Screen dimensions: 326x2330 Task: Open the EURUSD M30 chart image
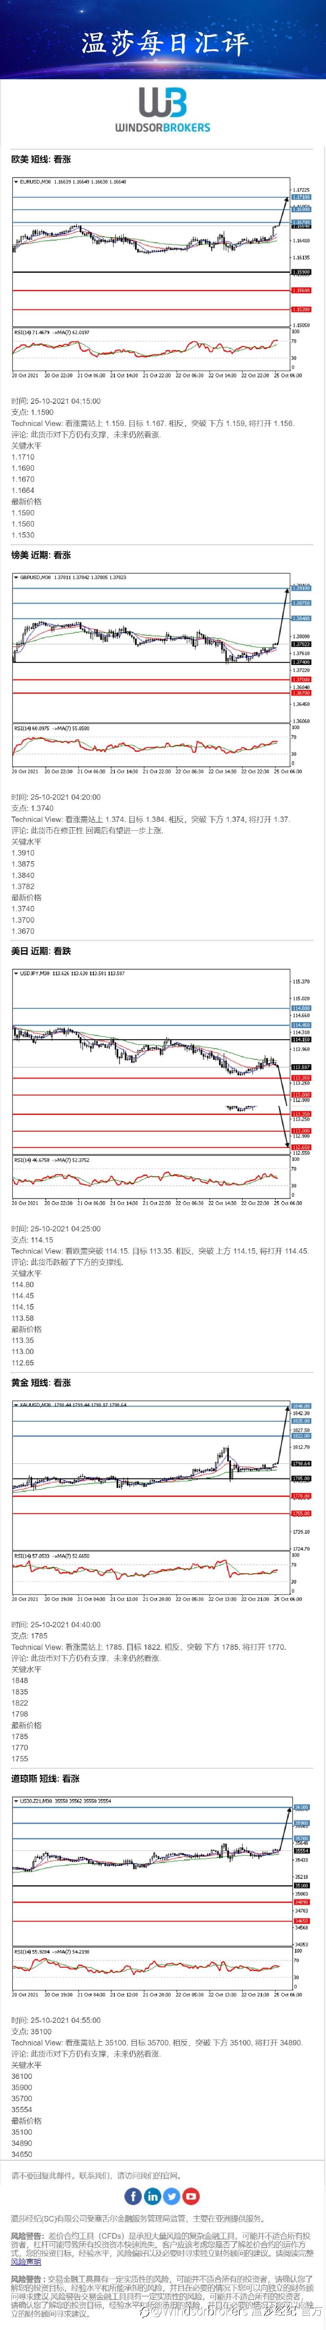click(x=163, y=278)
